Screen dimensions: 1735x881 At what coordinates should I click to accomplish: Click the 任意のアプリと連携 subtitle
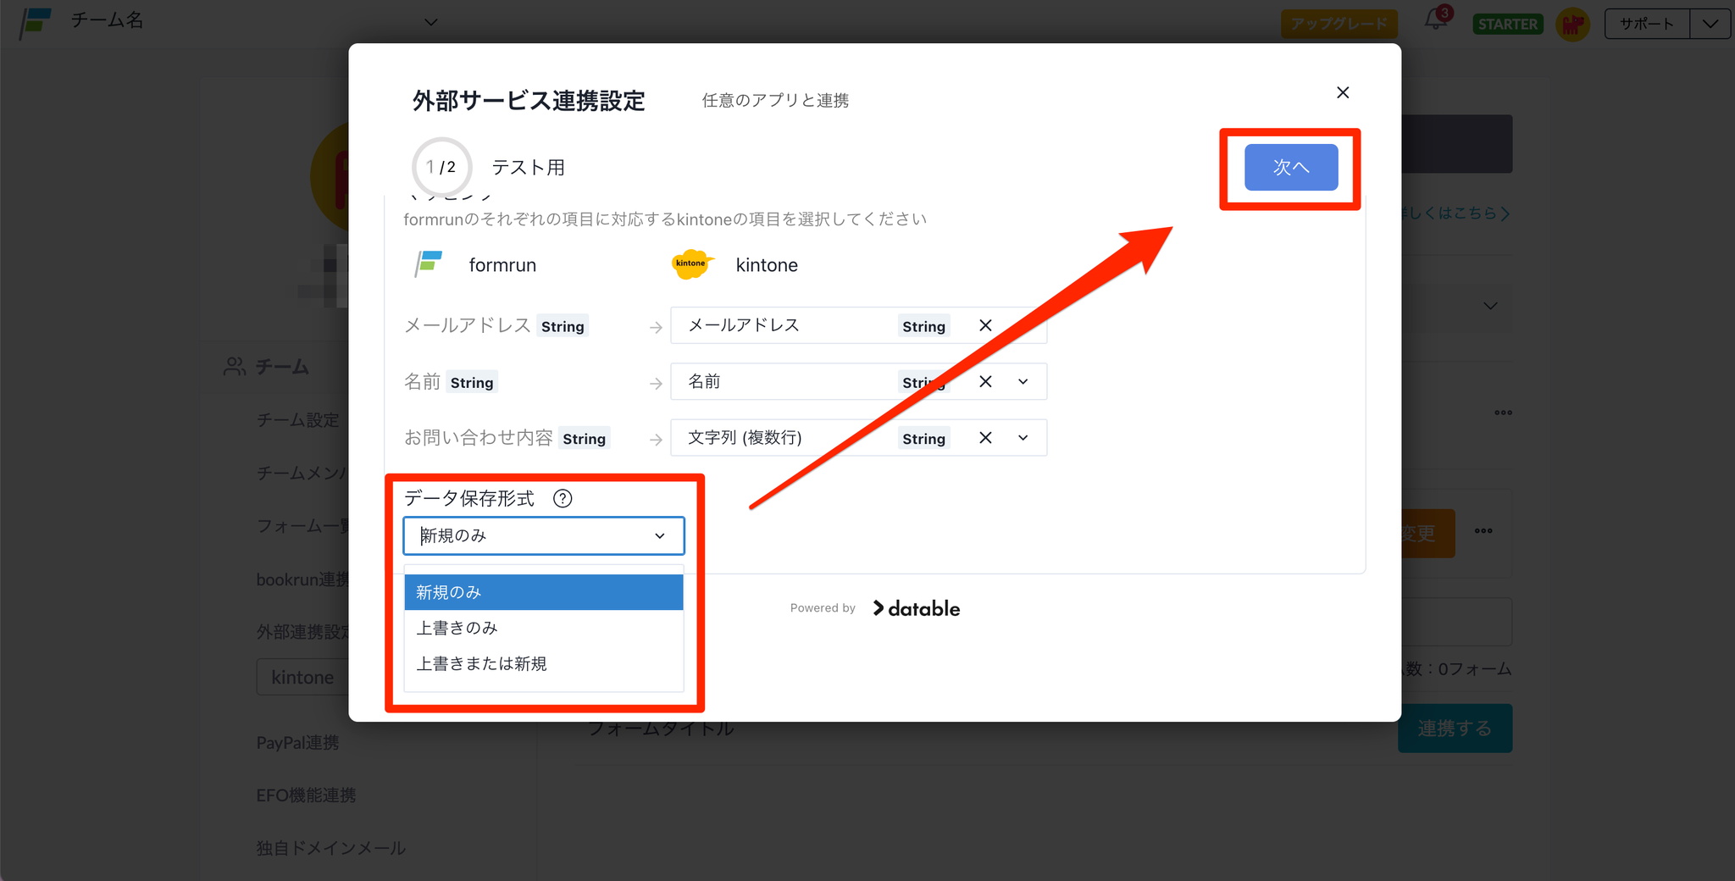tap(775, 100)
